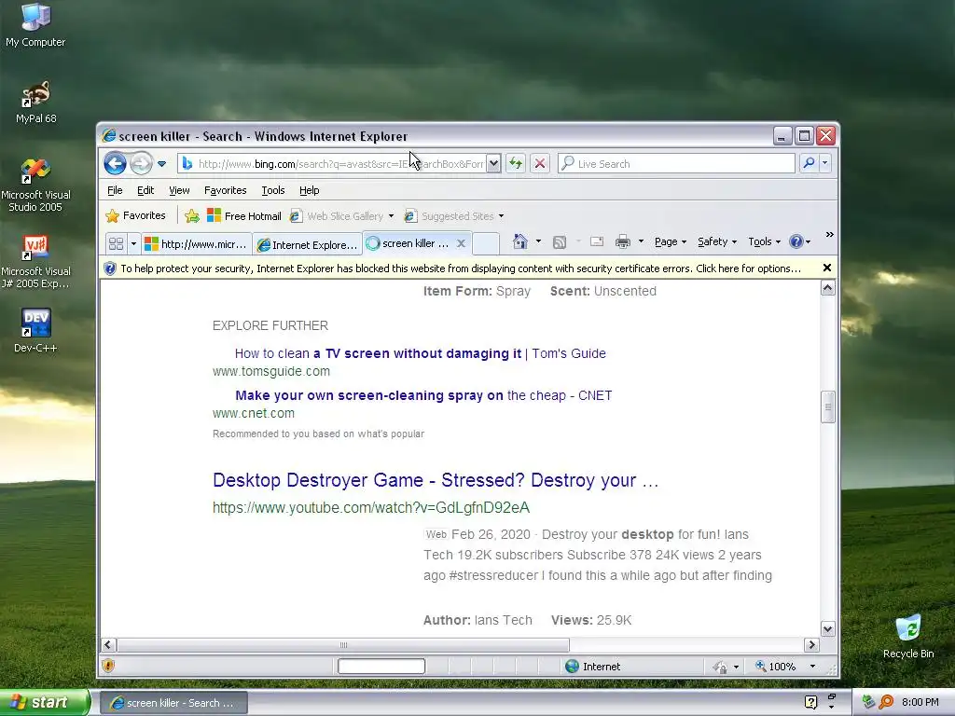
Task: Open a new blank tab
Action: (x=485, y=243)
